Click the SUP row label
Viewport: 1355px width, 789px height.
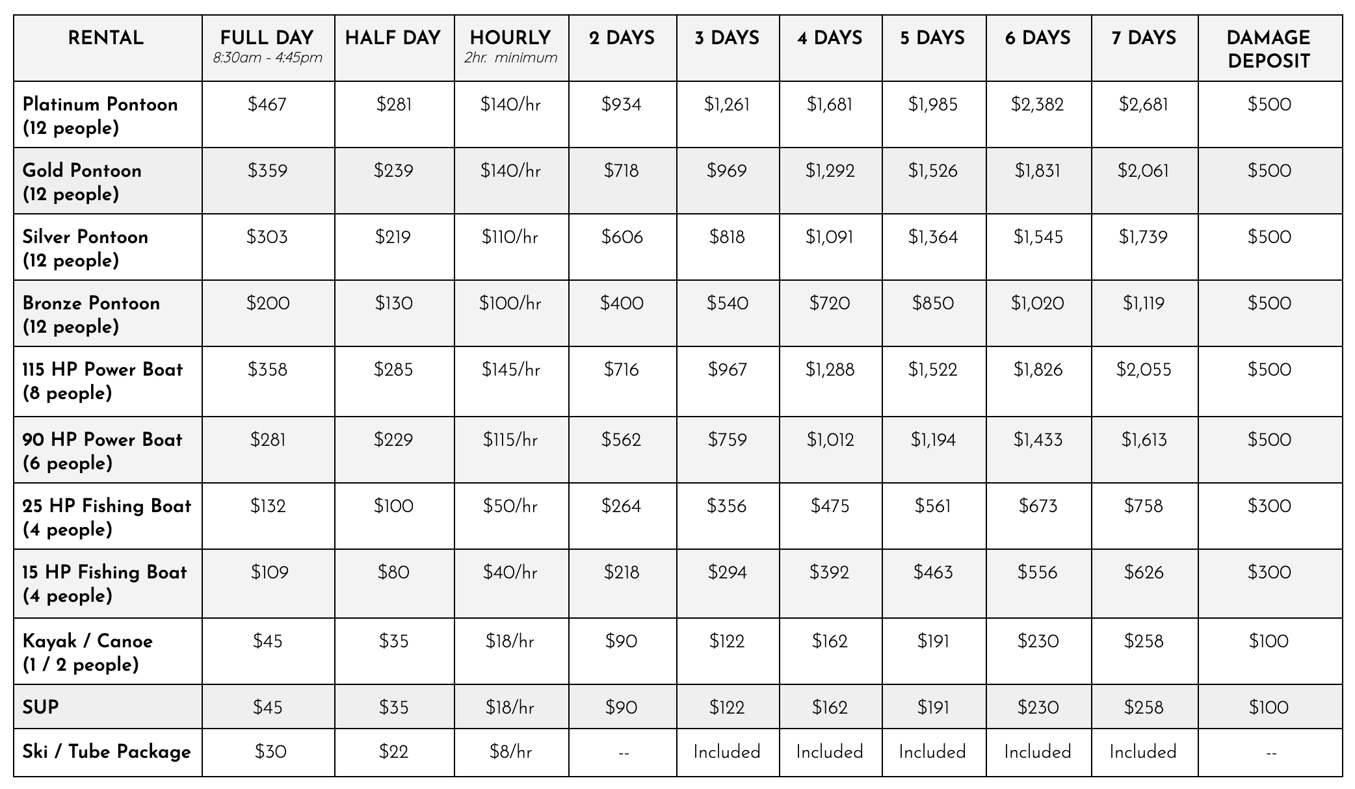coord(40,707)
